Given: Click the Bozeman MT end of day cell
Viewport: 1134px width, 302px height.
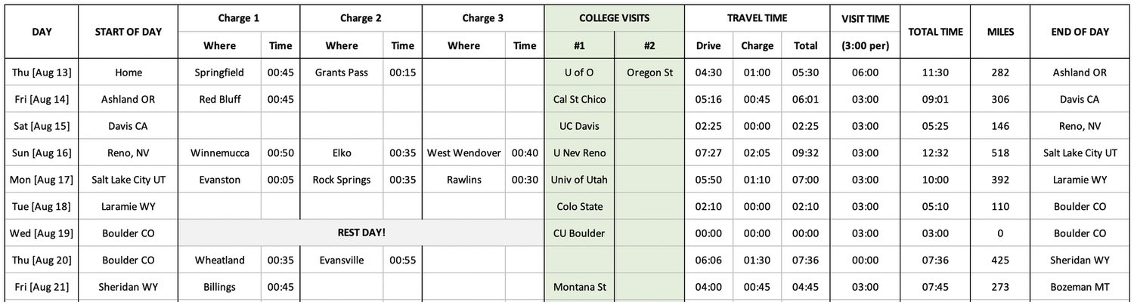Looking at the screenshot, I should [x=1079, y=287].
